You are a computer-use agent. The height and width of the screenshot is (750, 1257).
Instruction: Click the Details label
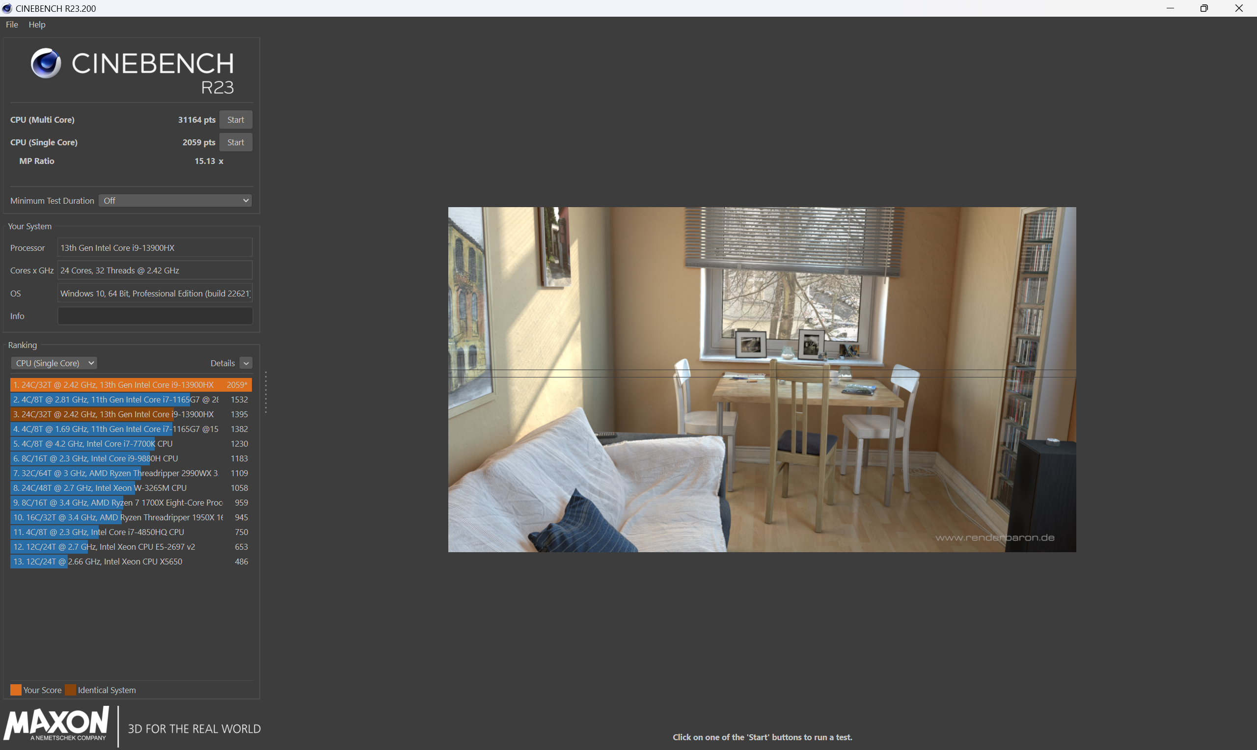(x=222, y=363)
